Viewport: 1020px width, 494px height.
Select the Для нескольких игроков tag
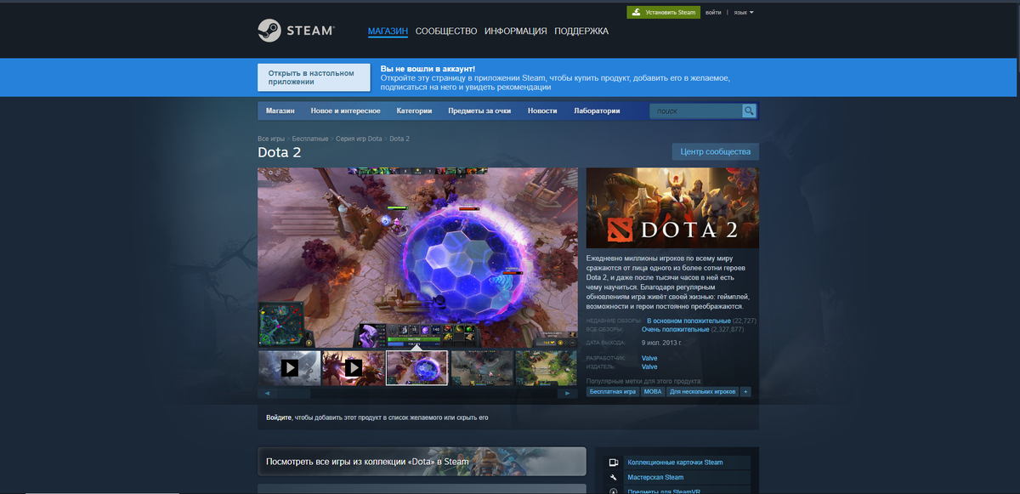703,392
